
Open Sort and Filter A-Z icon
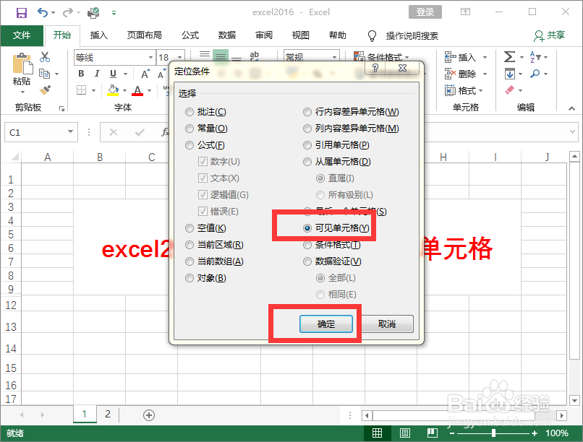(x=535, y=57)
